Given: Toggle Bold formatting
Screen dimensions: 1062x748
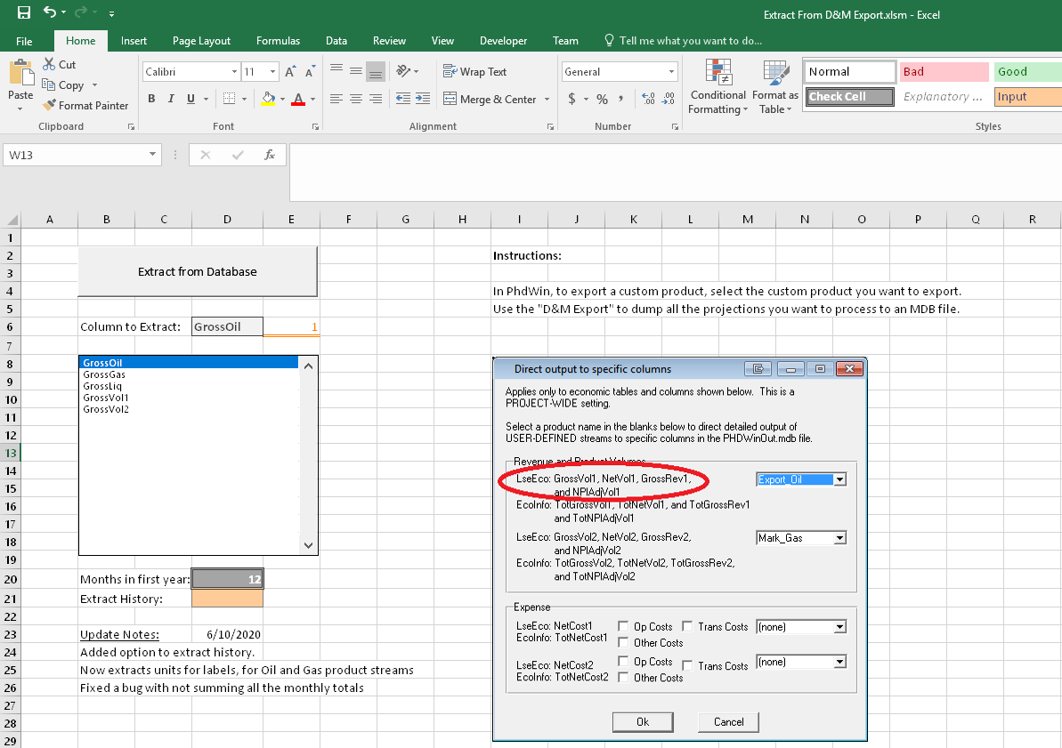Looking at the screenshot, I should [x=151, y=99].
